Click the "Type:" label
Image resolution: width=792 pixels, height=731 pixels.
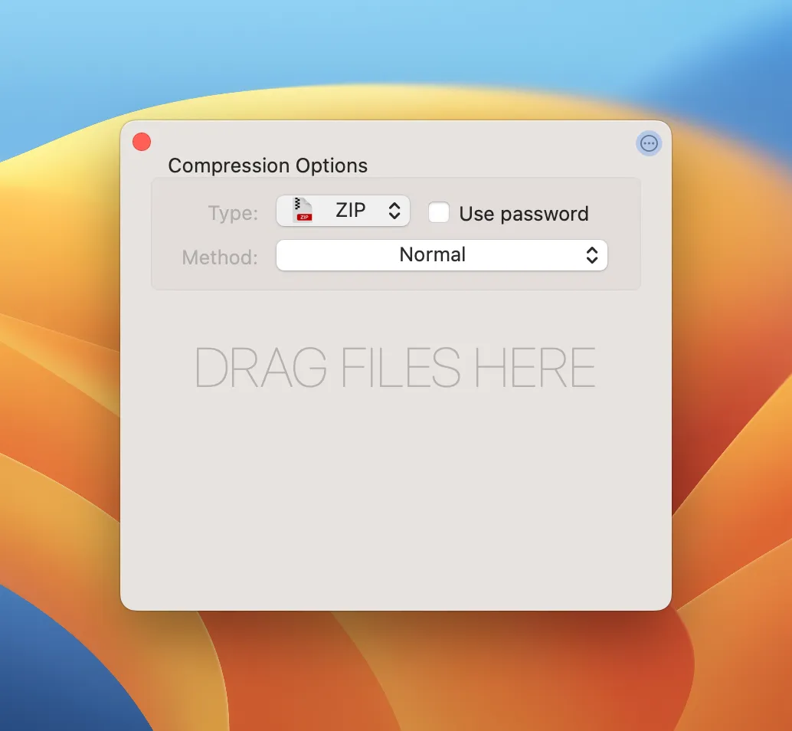coord(234,213)
